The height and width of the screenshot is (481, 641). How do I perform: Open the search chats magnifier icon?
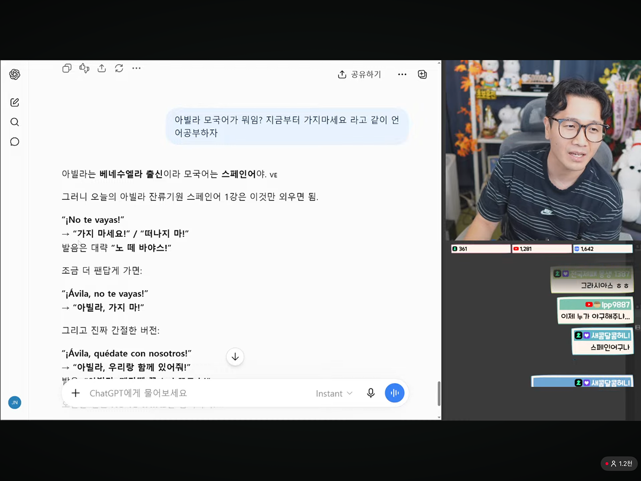pyautogui.click(x=14, y=122)
